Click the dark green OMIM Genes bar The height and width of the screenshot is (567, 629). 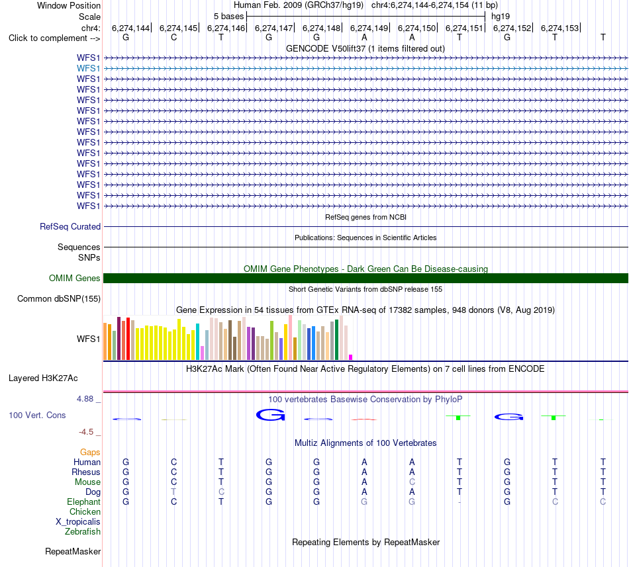pos(365,278)
